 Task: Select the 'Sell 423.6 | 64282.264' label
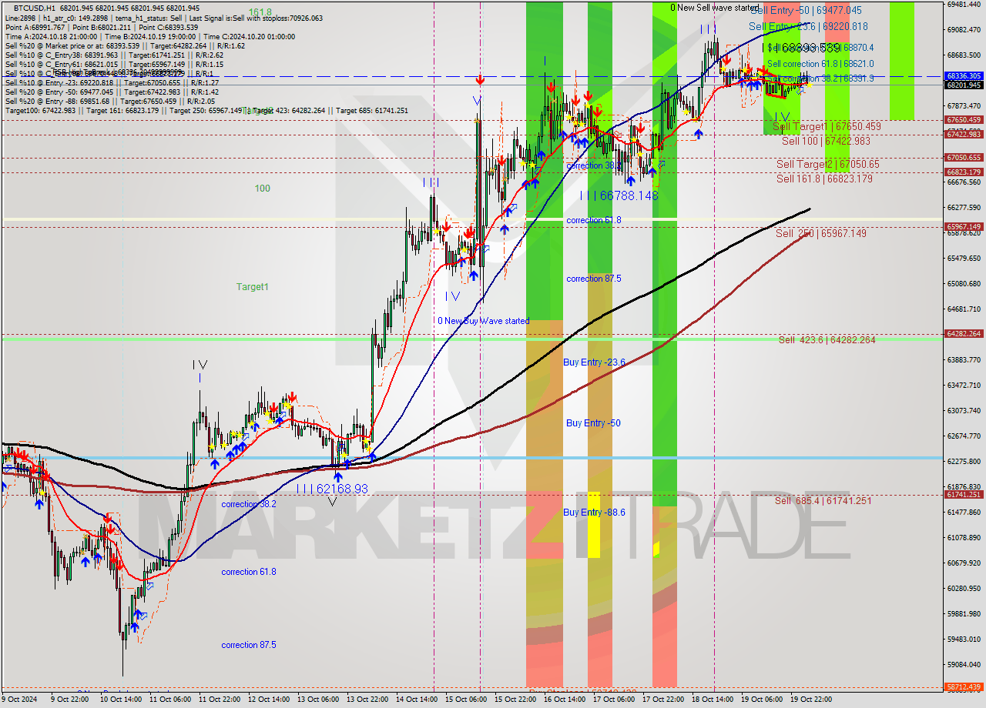tap(827, 339)
